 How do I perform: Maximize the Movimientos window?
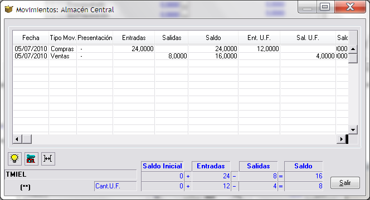(325, 7)
